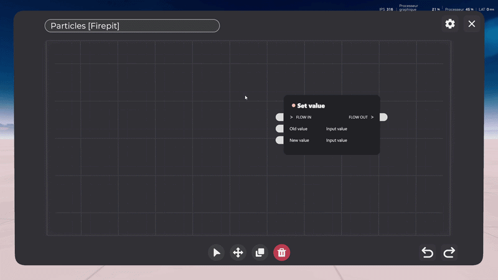Click the Processeur graphique readout

click(x=419, y=7)
